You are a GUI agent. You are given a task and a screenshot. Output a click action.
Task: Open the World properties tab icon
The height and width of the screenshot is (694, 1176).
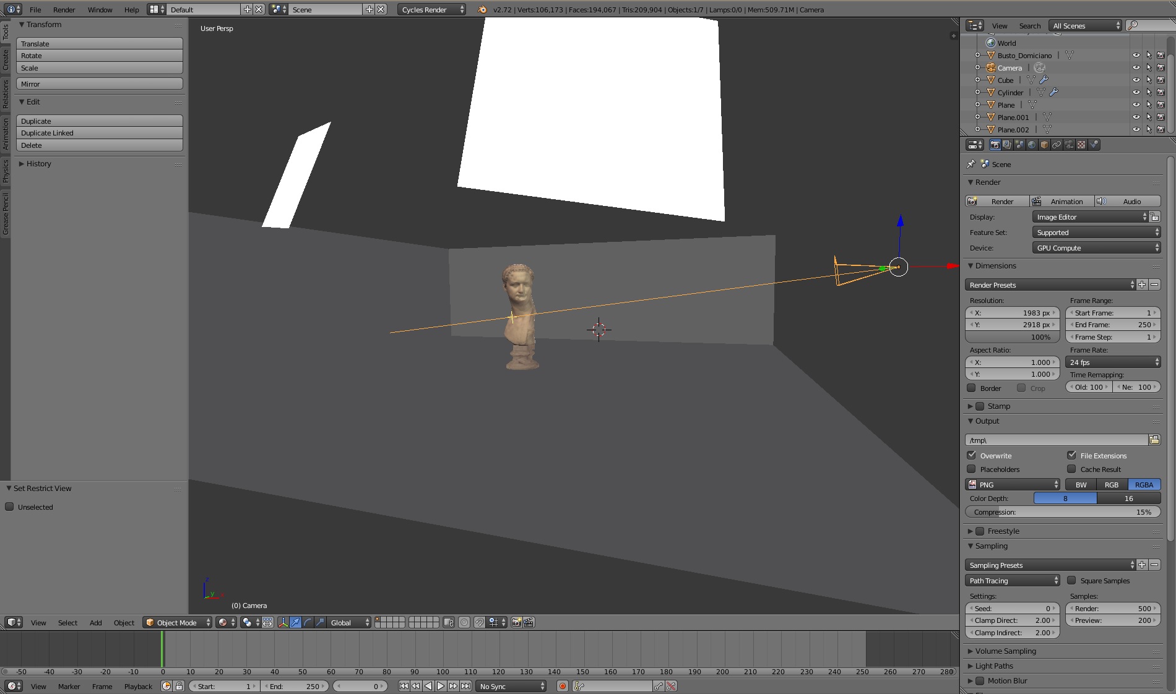pyautogui.click(x=1032, y=145)
